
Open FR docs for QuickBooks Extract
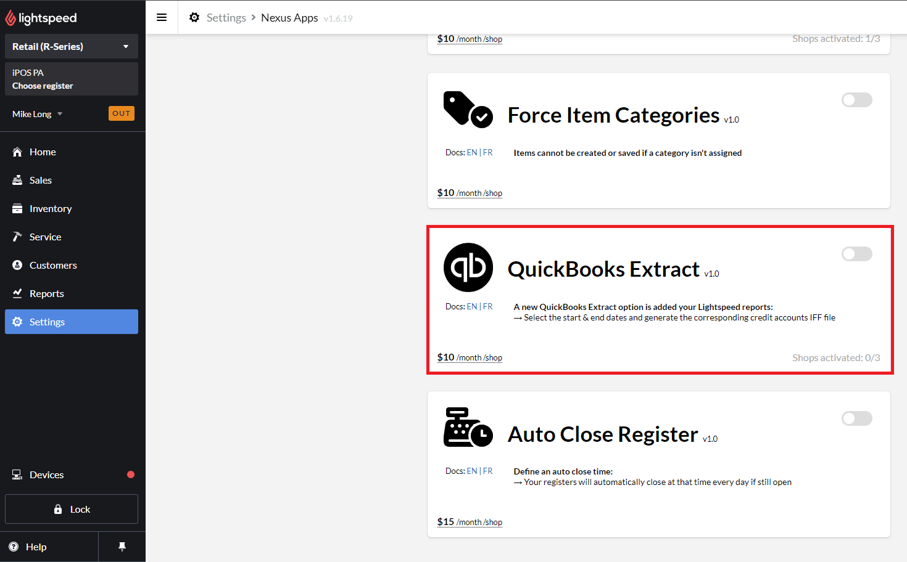point(487,306)
